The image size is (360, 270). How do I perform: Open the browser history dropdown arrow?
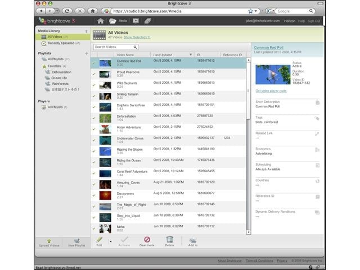(x=57, y=11)
